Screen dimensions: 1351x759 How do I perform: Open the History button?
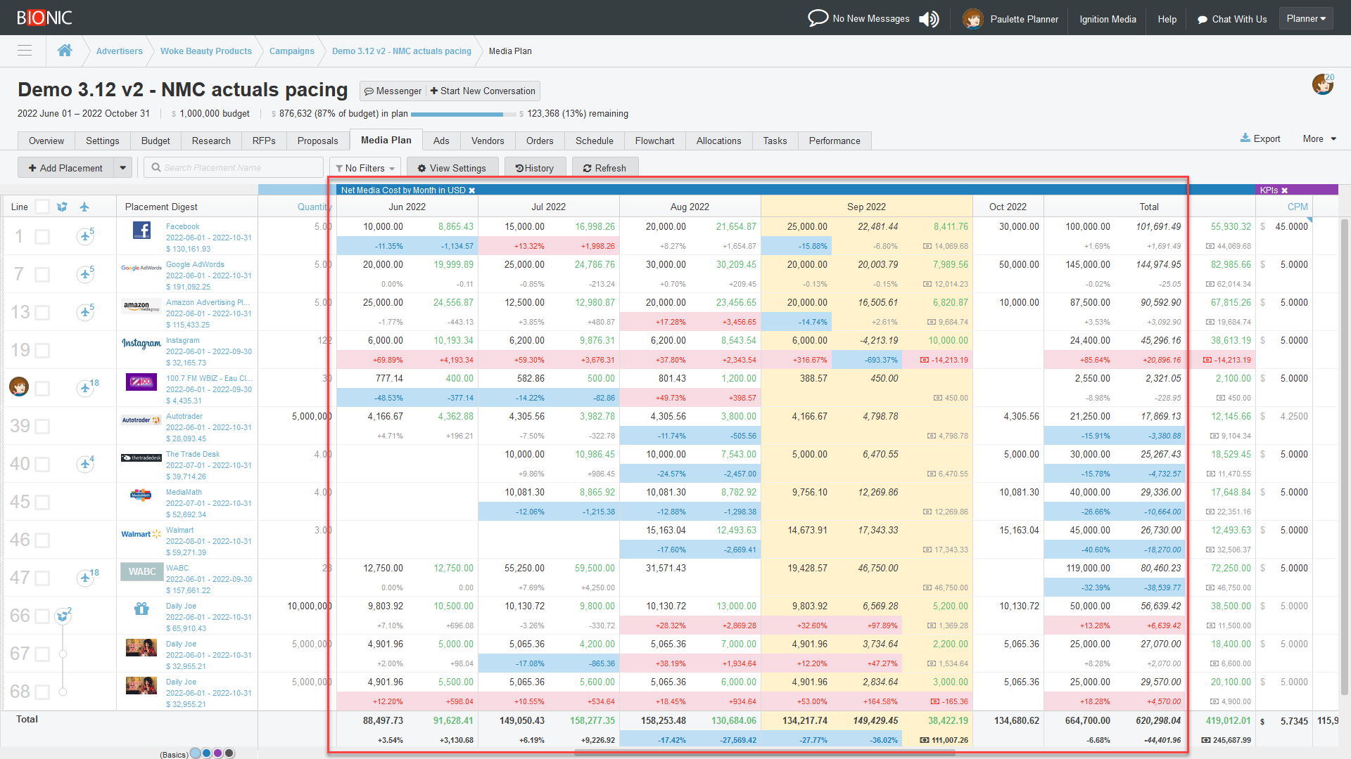[x=535, y=168]
